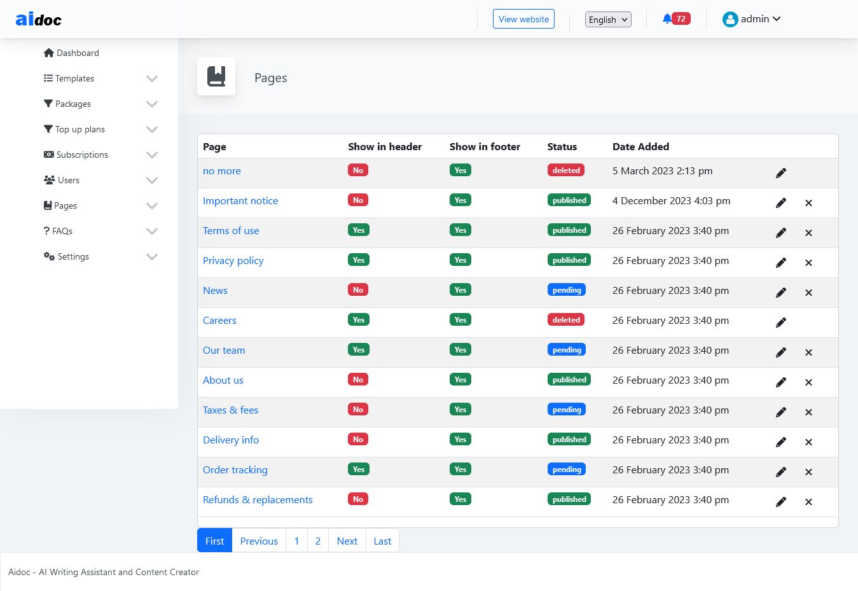
Task: Click the notification bell icon
Action: tap(667, 19)
